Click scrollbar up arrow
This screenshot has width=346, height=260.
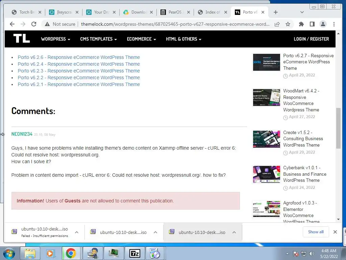click(338, 34)
